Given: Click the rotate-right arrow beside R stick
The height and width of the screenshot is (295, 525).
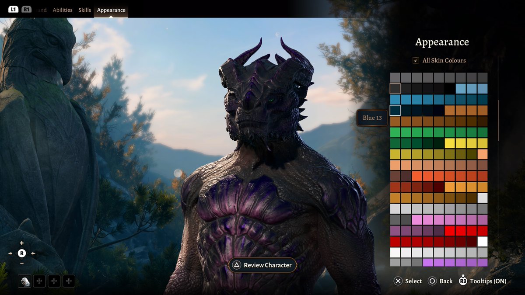Looking at the screenshot, I should pos(33,253).
